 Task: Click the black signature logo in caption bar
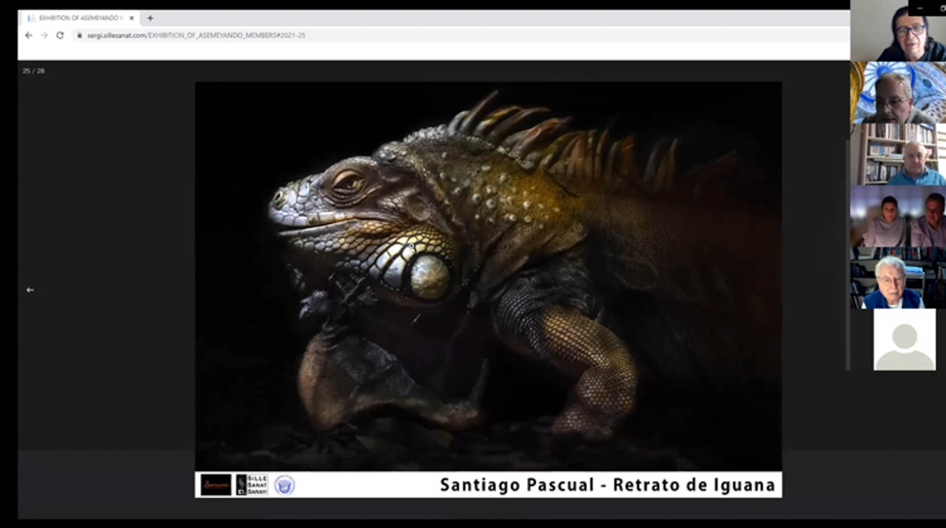[216, 485]
